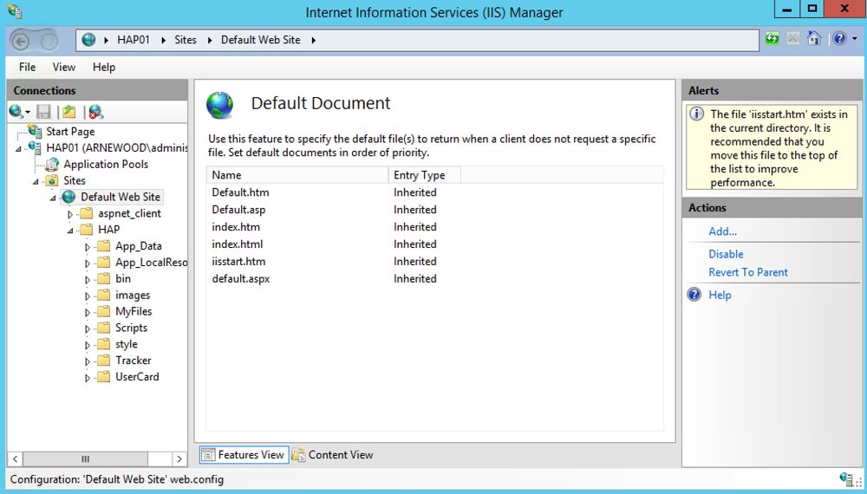Select the default.aspx row
Image resolution: width=867 pixels, height=494 pixels.
pos(434,278)
